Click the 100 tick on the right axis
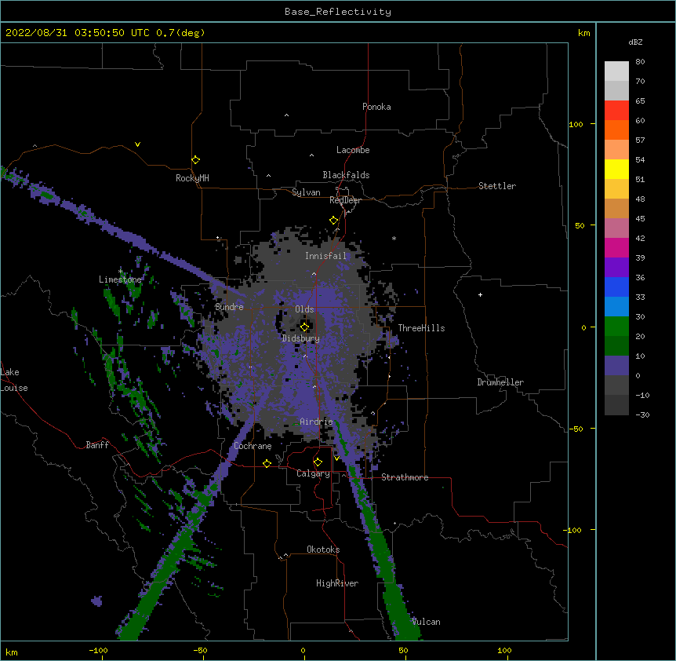 576,124
